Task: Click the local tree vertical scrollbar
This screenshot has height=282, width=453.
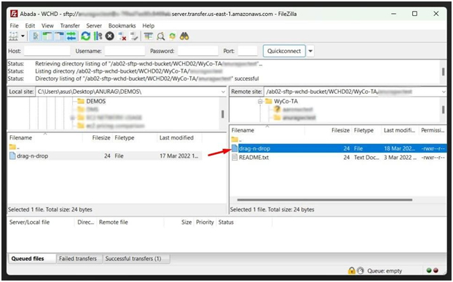Action: [x=223, y=114]
